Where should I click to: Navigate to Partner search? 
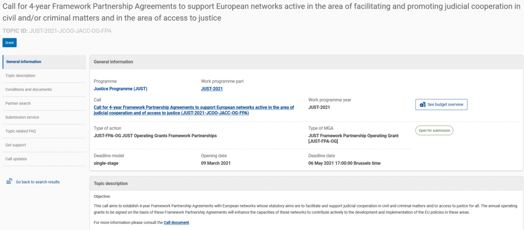[44, 103]
